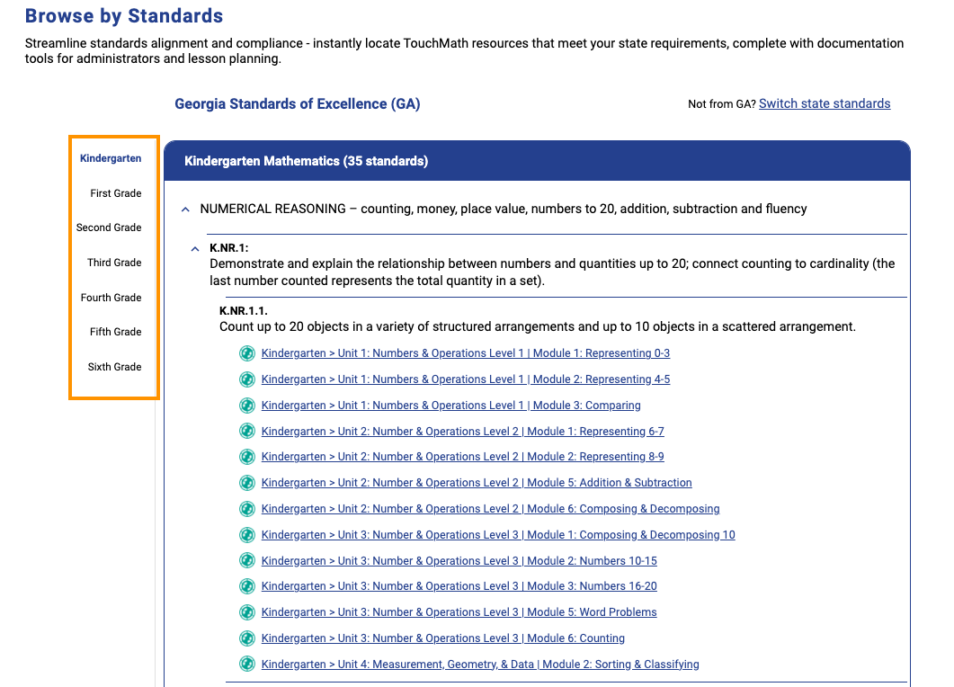The image size is (954, 687).
Task: Click the icon beside Module 3: Numbers 16-20
Action: [x=247, y=586]
